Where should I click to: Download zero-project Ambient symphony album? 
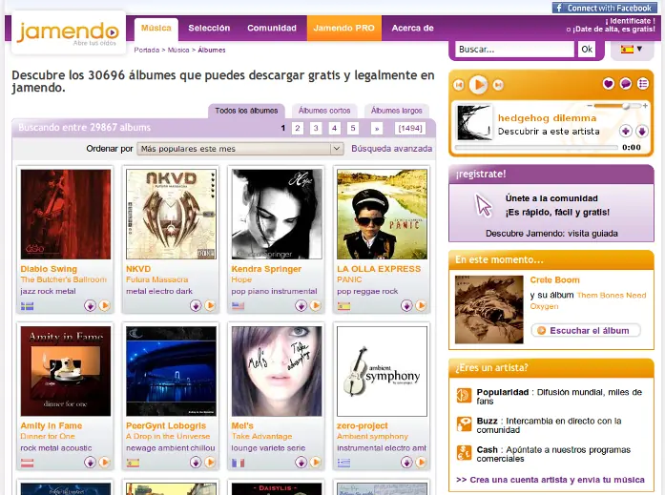(x=406, y=462)
